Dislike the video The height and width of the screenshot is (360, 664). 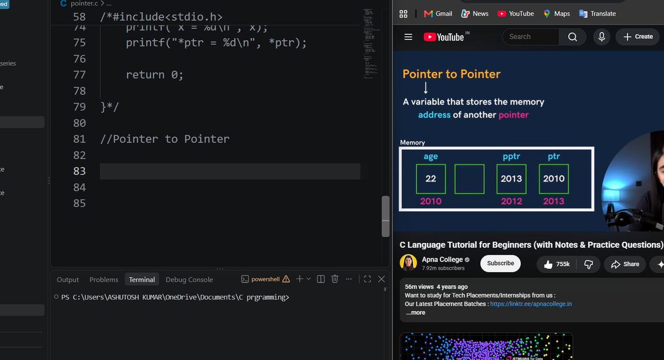click(588, 264)
